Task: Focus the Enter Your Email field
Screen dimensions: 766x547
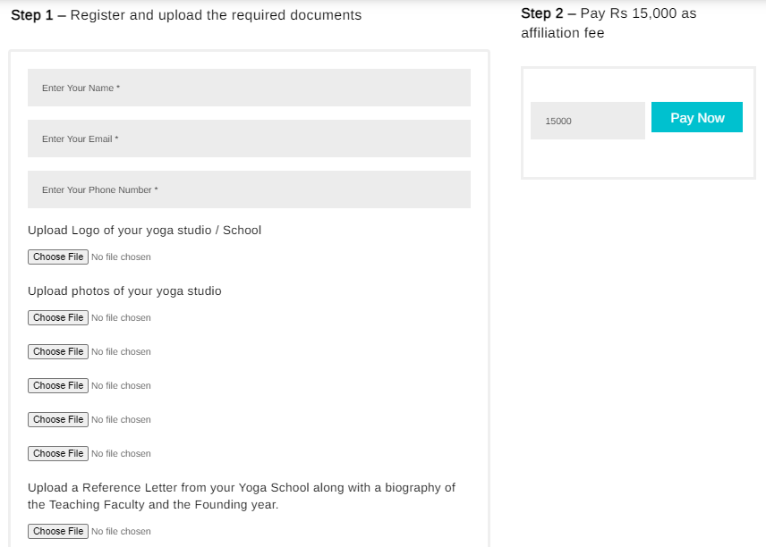Action: coord(249,139)
